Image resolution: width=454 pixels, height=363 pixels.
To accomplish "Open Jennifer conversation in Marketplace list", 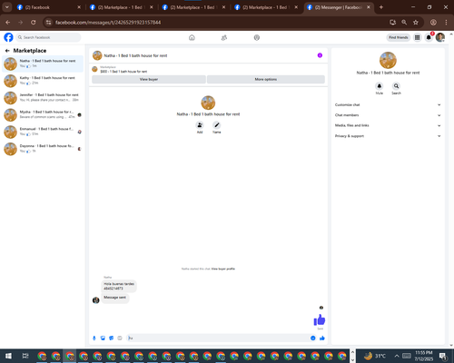I will (43, 98).
